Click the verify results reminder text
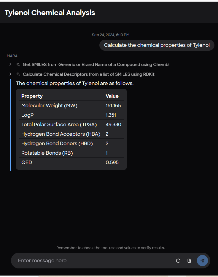The width and height of the screenshot is (218, 277). [x=110, y=248]
